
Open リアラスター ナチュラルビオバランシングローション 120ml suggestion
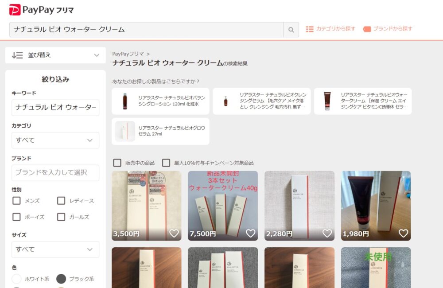[160, 101]
